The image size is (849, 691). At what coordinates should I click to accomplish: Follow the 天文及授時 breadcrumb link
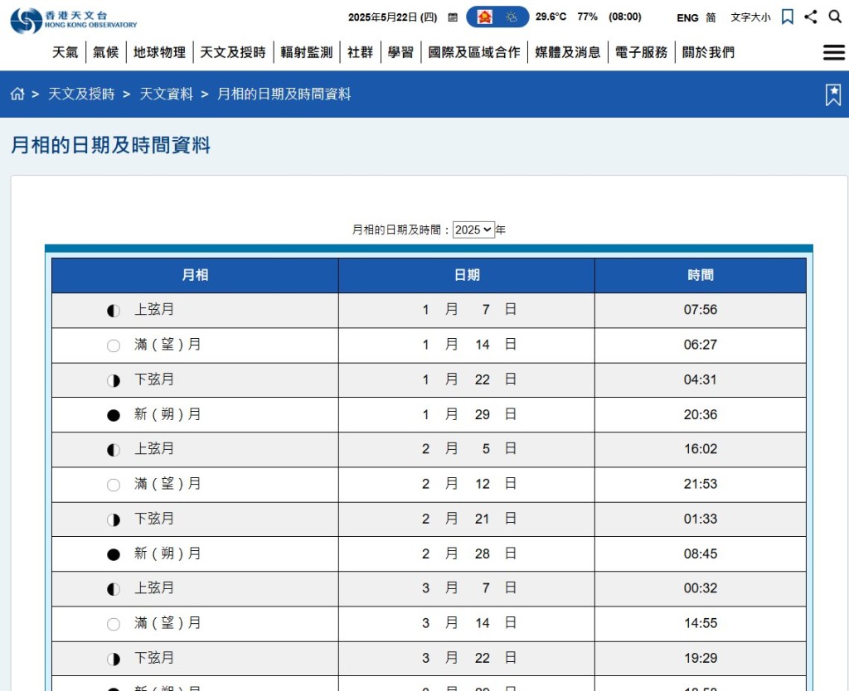81,94
